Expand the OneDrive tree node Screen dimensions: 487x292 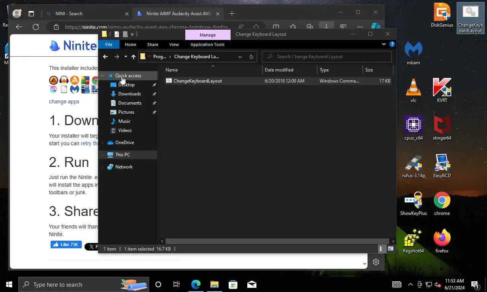coord(102,143)
